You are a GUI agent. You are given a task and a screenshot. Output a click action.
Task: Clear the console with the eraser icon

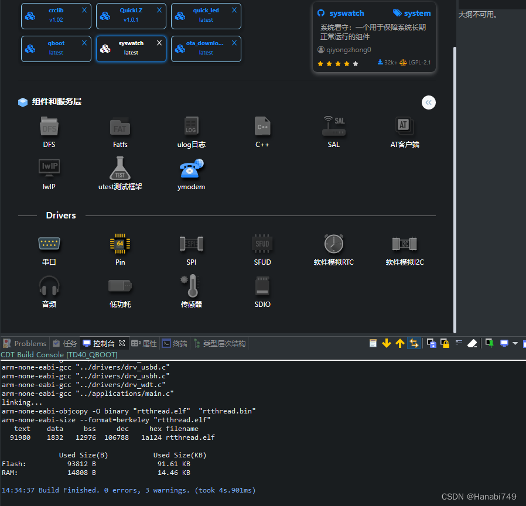coord(473,343)
